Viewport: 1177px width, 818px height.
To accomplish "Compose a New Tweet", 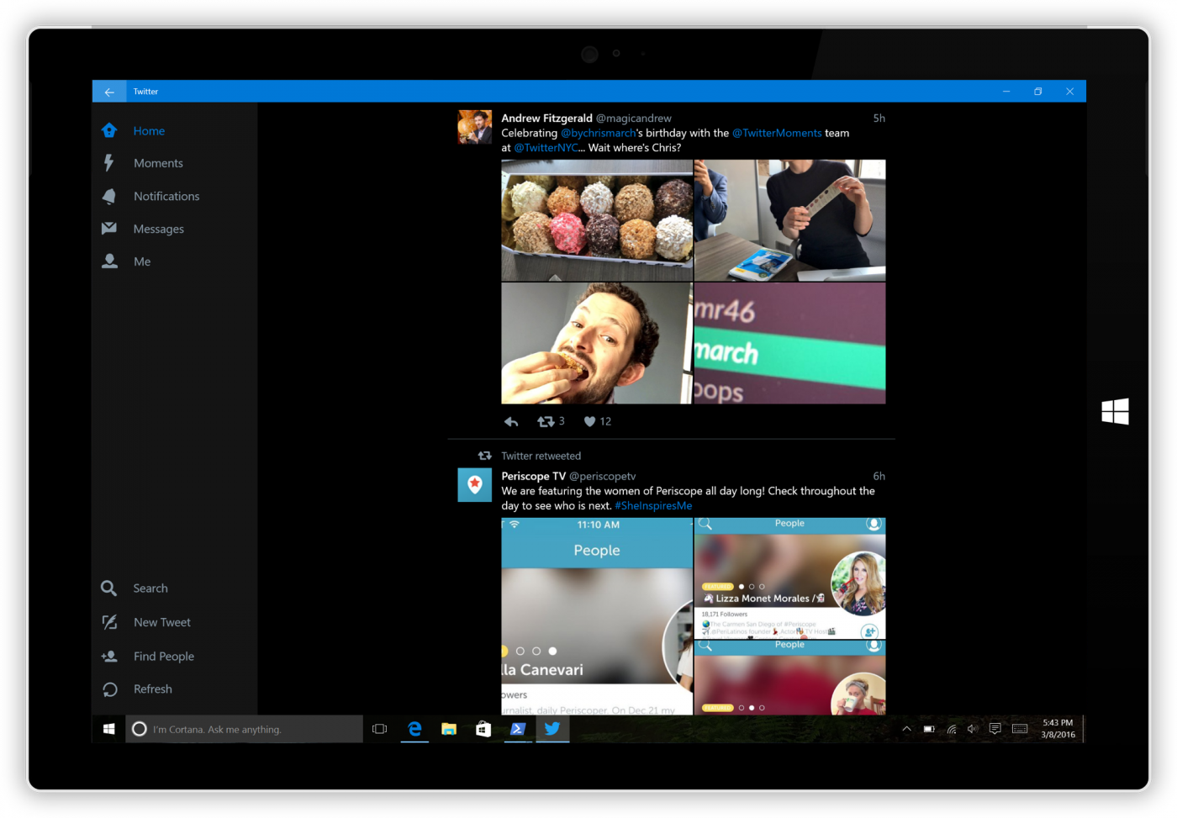I will [161, 622].
